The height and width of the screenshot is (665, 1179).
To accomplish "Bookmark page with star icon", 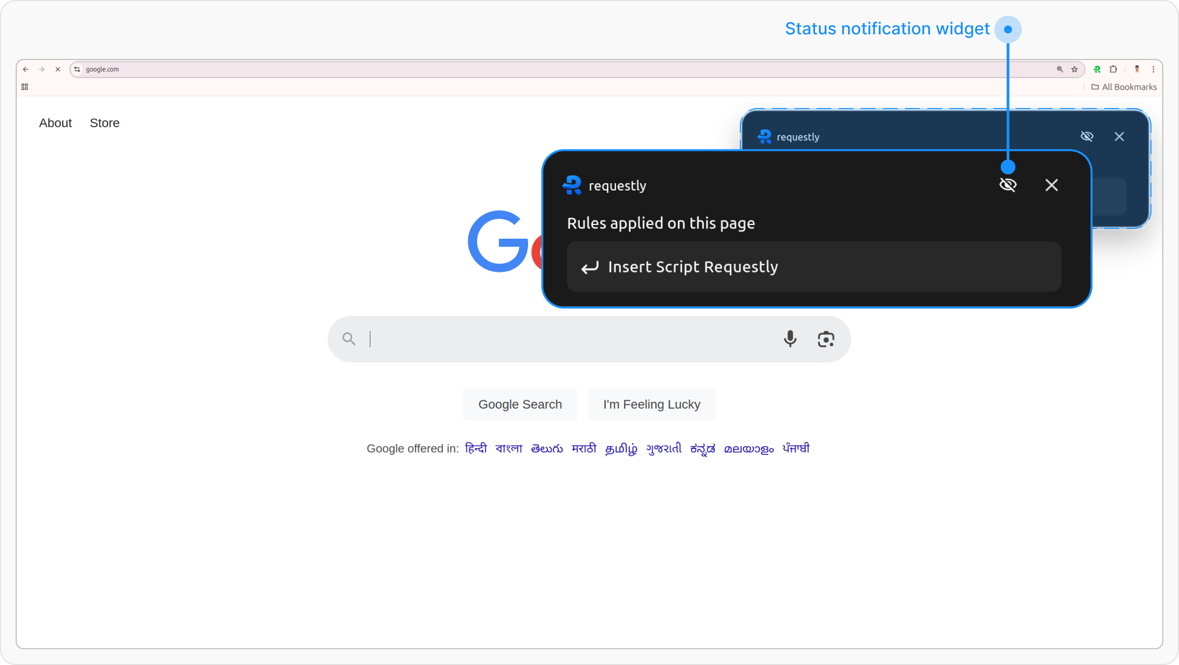I will point(1074,69).
